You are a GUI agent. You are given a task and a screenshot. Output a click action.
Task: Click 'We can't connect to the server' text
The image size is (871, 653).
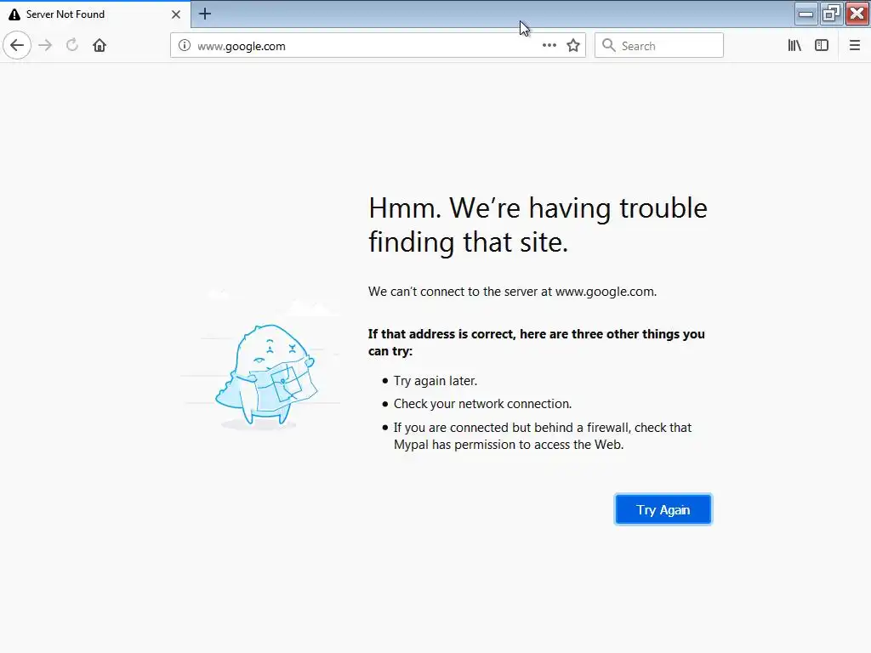(x=512, y=292)
